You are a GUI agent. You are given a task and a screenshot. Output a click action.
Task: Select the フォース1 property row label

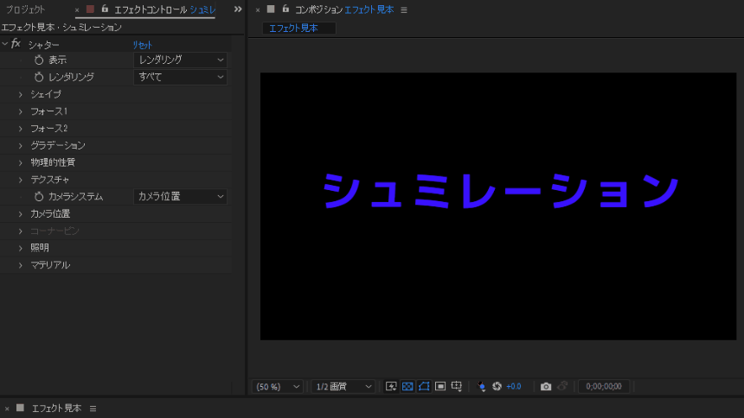point(48,111)
